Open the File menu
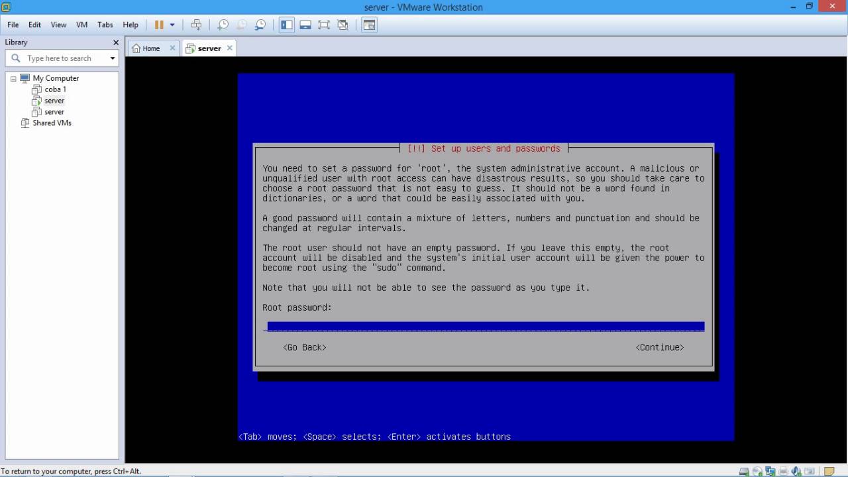The width and height of the screenshot is (848, 477). (13, 25)
